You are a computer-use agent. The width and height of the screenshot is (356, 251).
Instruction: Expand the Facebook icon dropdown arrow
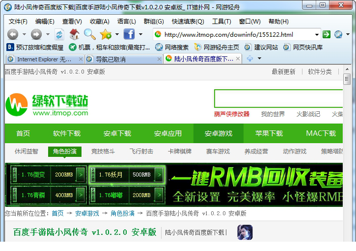140,34
